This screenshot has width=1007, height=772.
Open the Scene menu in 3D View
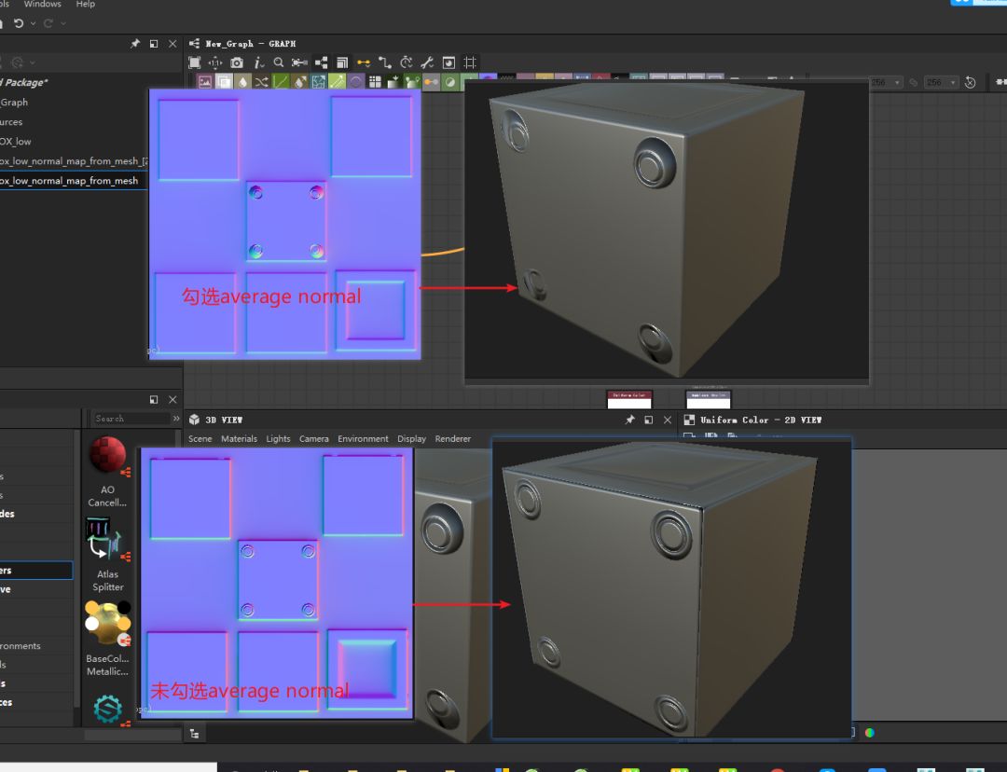click(200, 438)
